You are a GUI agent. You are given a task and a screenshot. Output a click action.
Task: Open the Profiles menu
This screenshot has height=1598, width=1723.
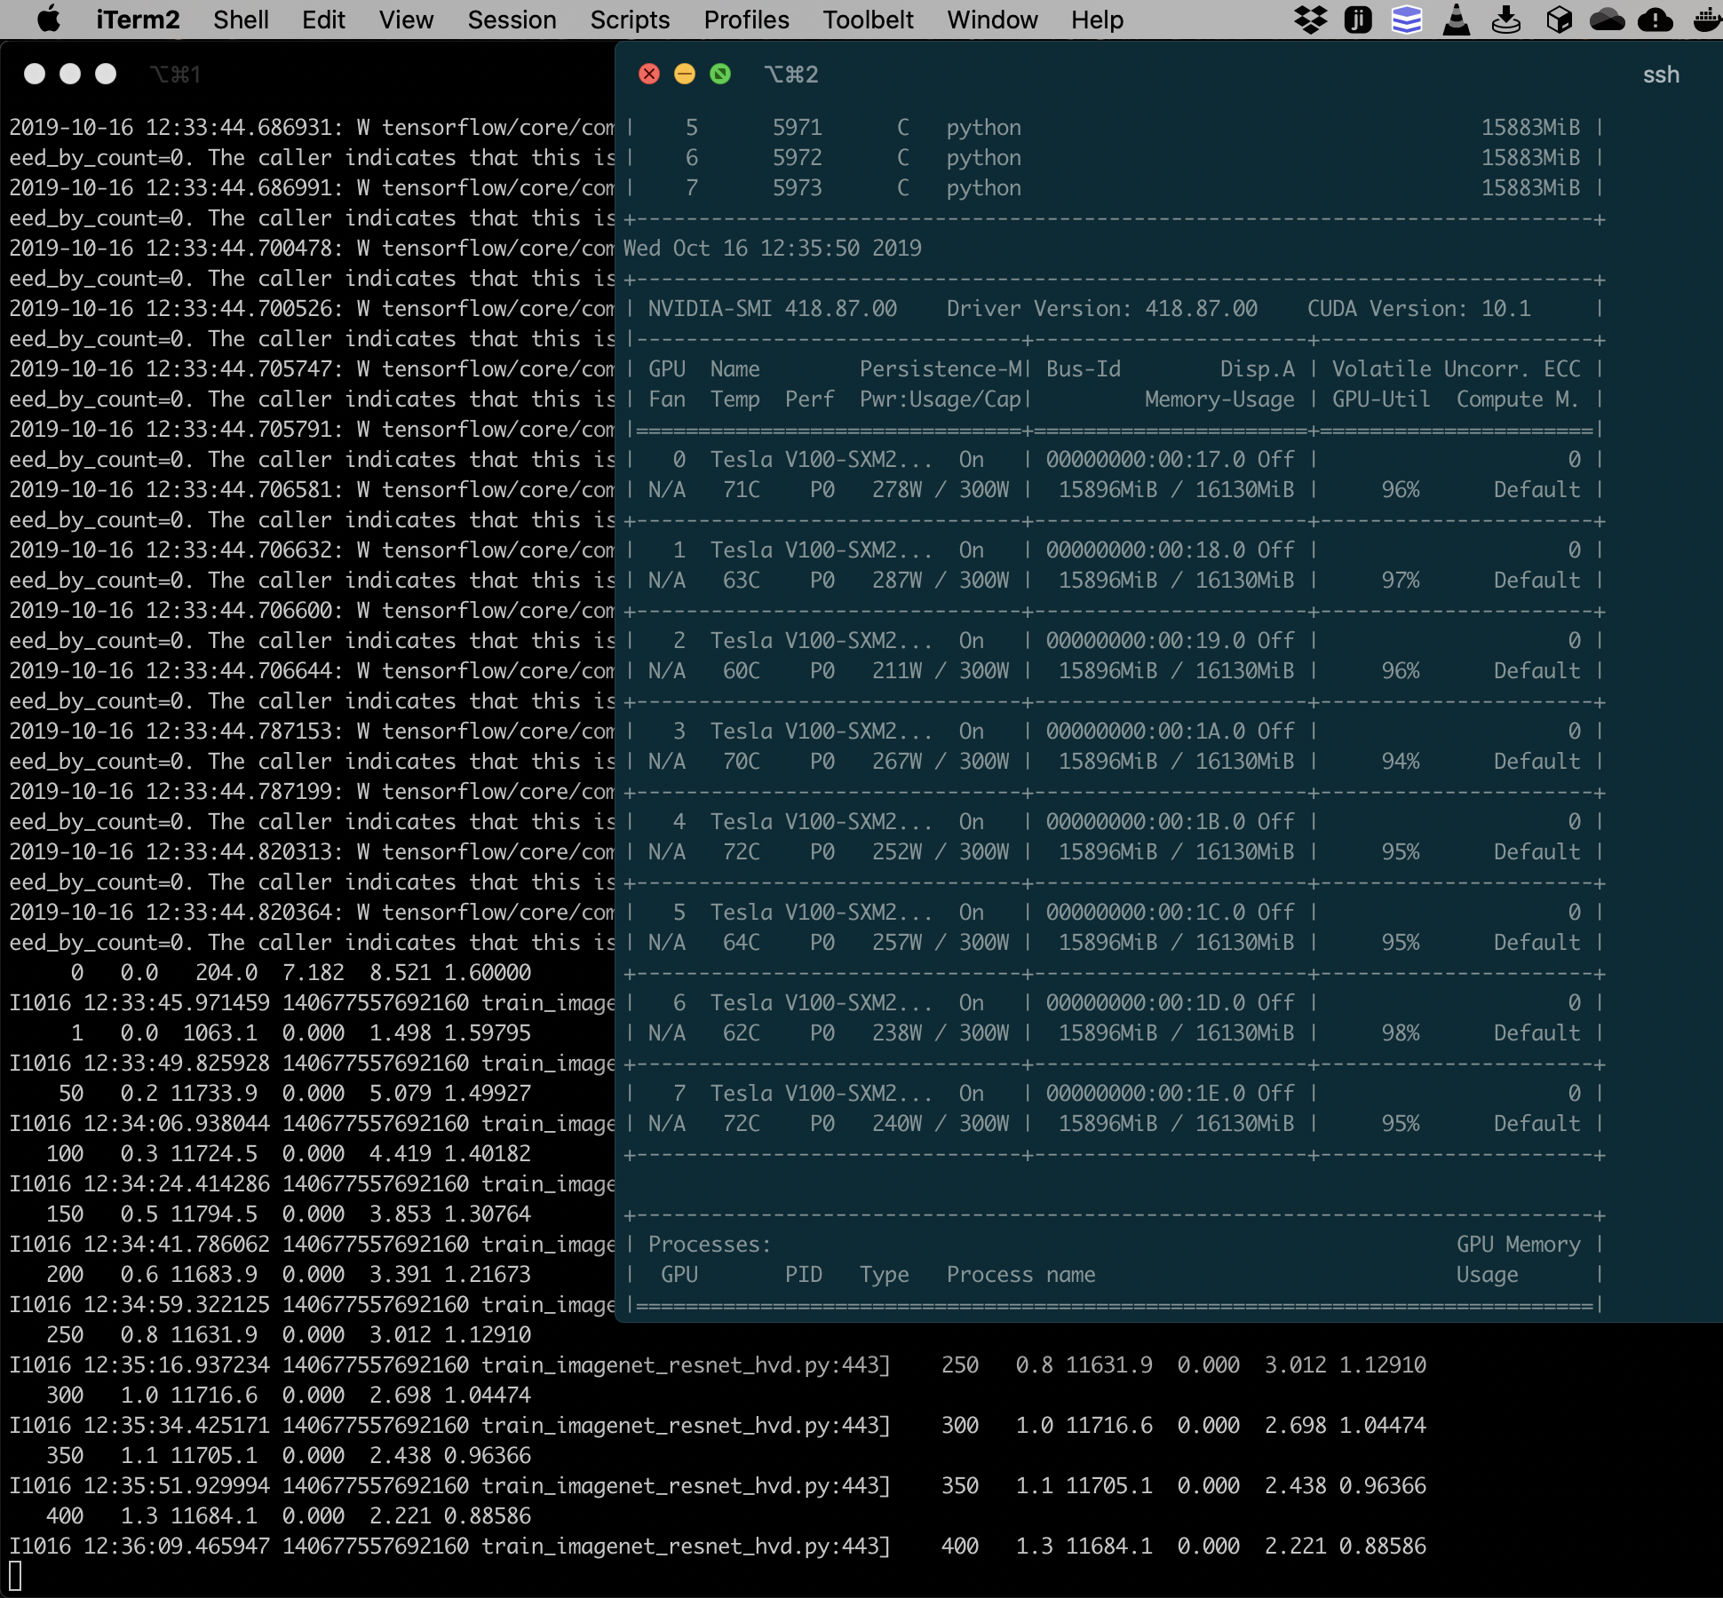point(746,20)
